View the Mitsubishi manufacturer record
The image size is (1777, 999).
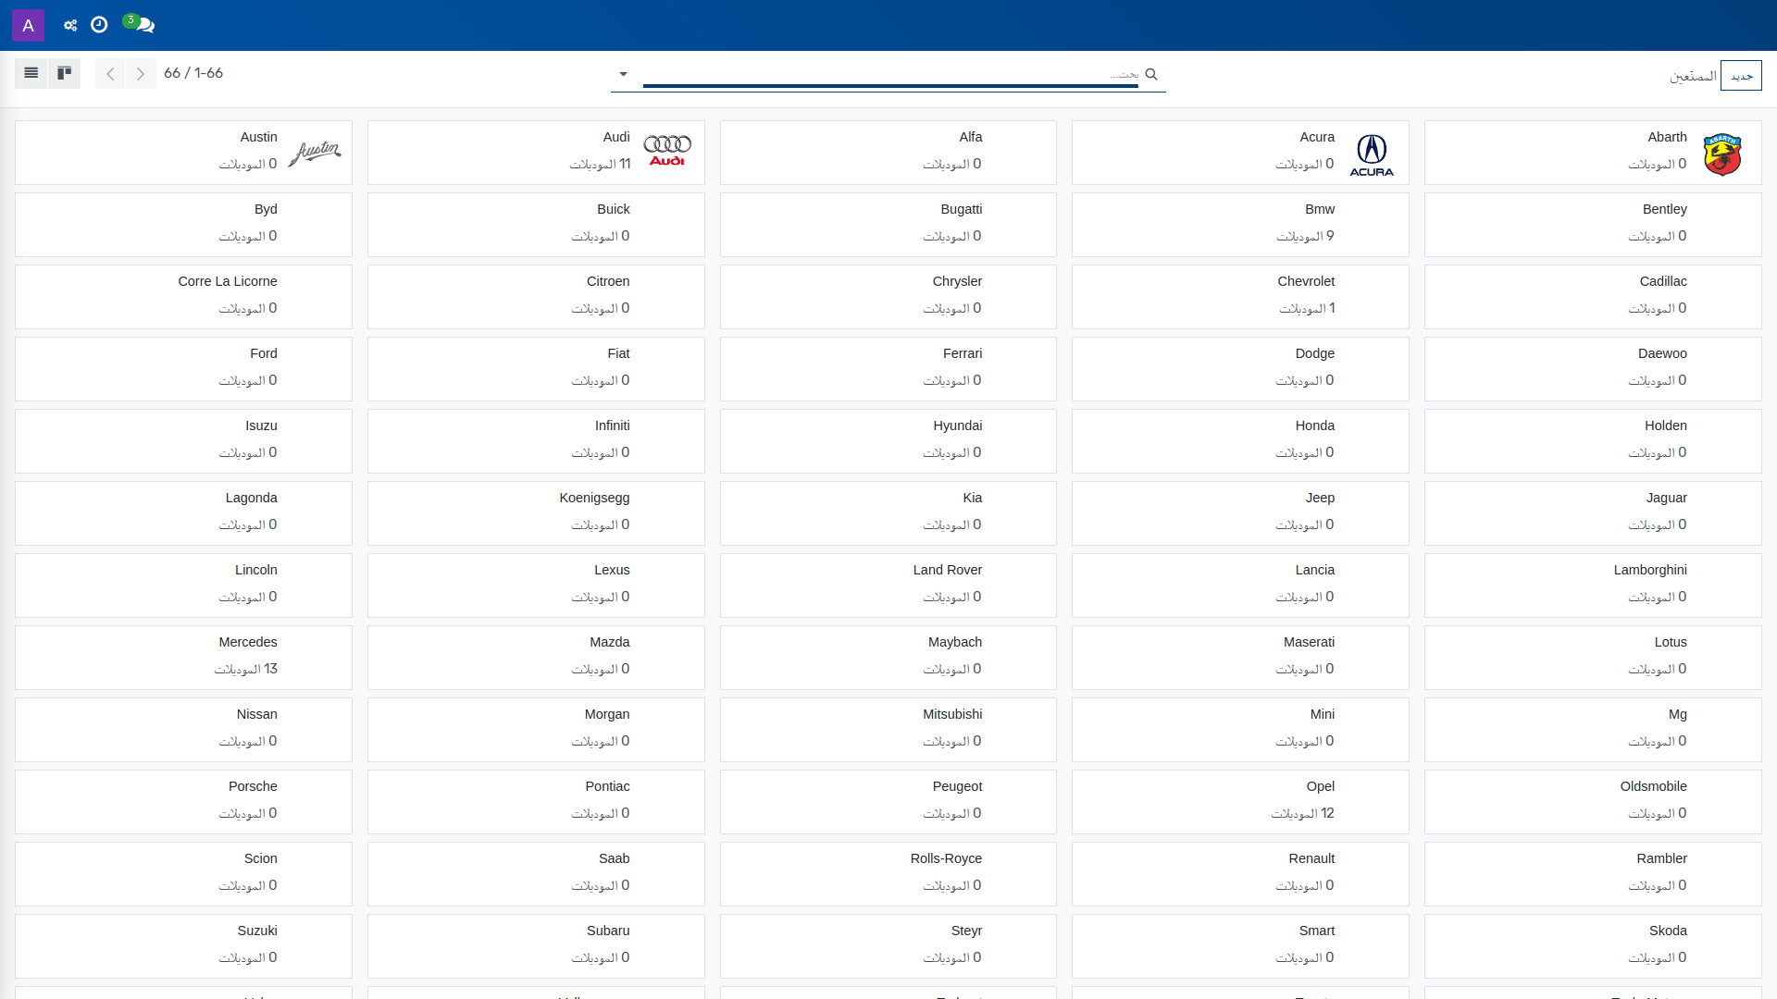pyautogui.click(x=888, y=730)
